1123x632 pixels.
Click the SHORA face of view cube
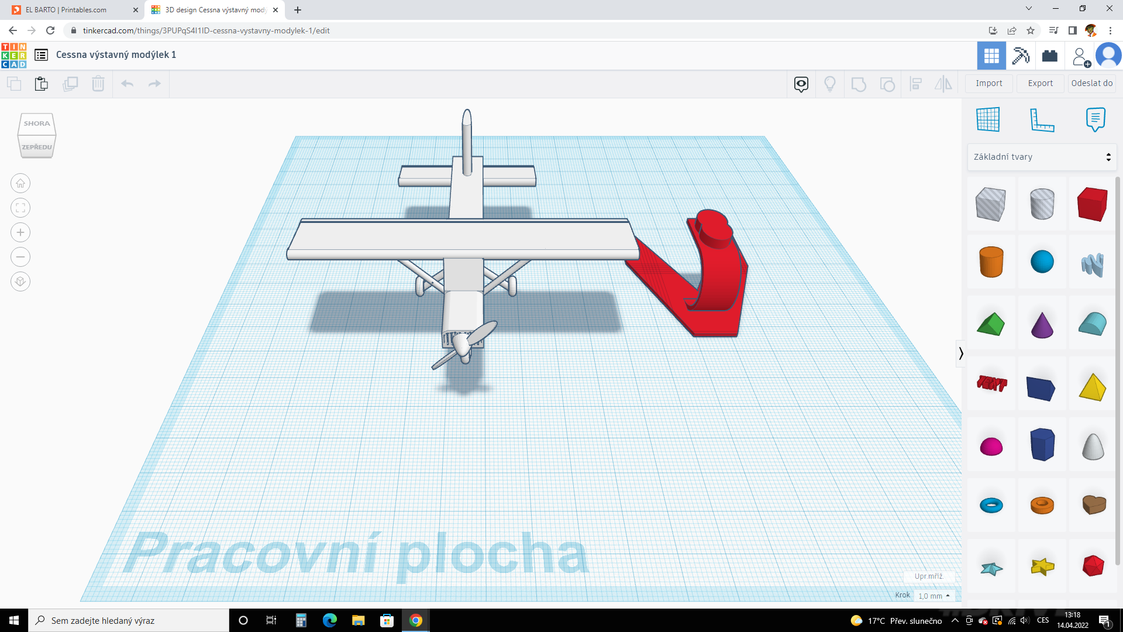(x=37, y=123)
